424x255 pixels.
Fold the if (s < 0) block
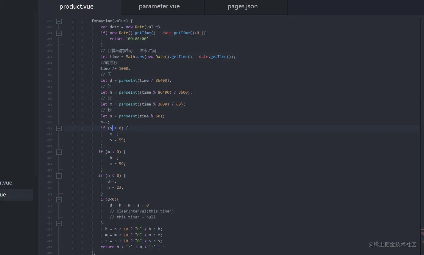coord(59,128)
